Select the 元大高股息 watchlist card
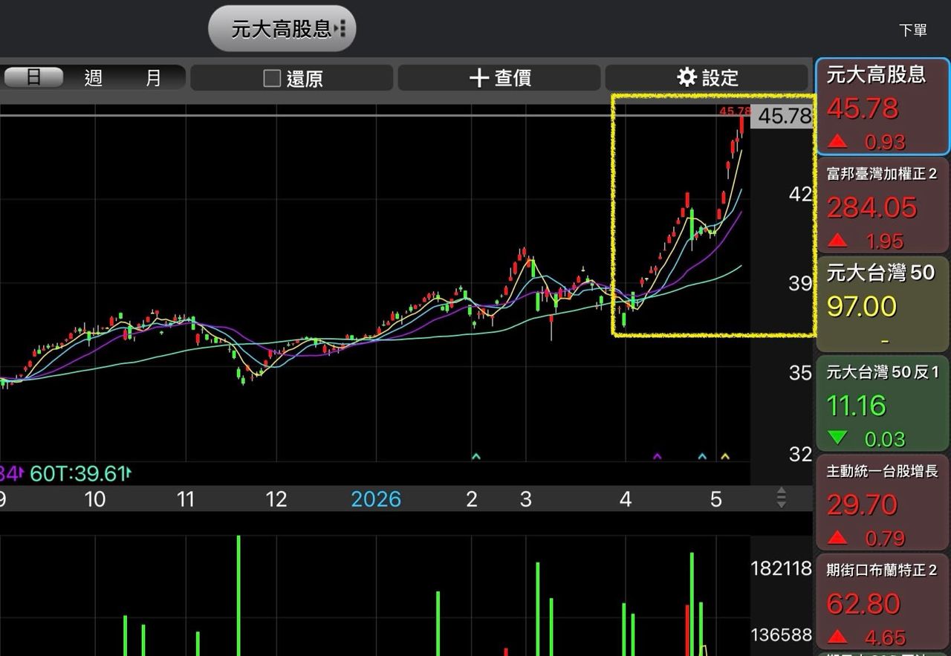Screen dimensions: 951x656 point(883,107)
